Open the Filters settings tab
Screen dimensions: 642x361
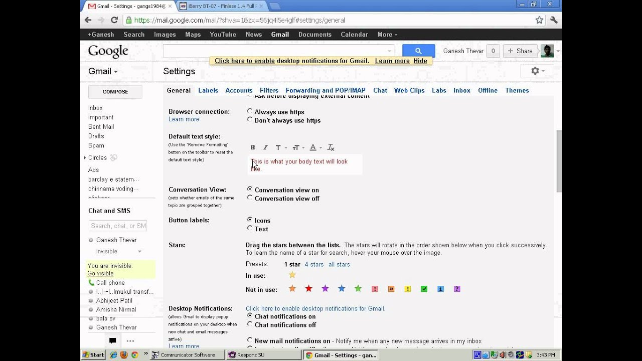(x=269, y=90)
